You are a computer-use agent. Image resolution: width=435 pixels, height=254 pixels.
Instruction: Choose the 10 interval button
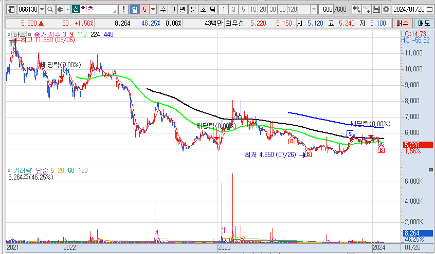pos(253,9)
